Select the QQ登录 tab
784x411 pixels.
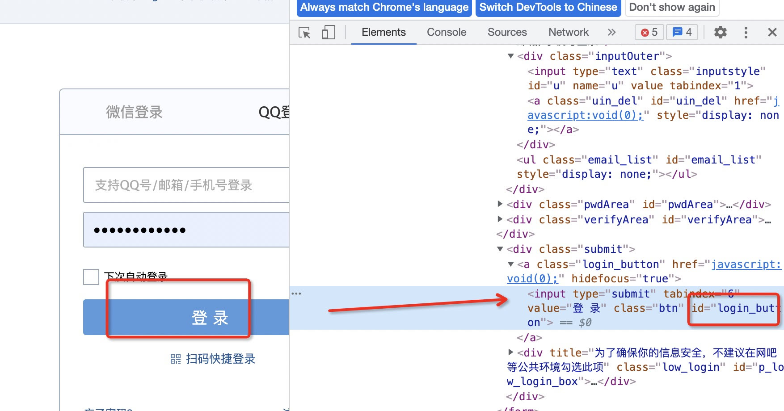274,112
